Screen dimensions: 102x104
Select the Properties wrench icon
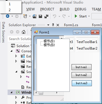point(23,97)
